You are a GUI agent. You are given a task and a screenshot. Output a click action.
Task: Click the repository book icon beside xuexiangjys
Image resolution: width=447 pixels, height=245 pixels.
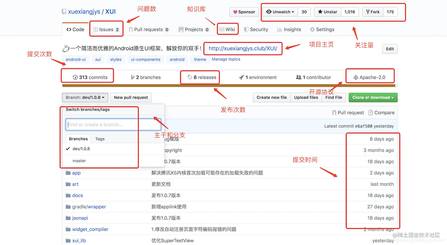tap(64, 12)
